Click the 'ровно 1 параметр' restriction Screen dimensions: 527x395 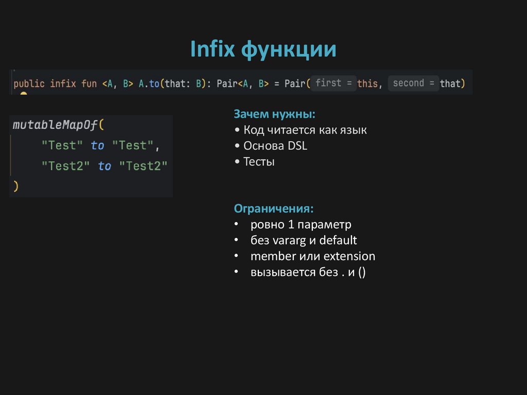[301, 224]
